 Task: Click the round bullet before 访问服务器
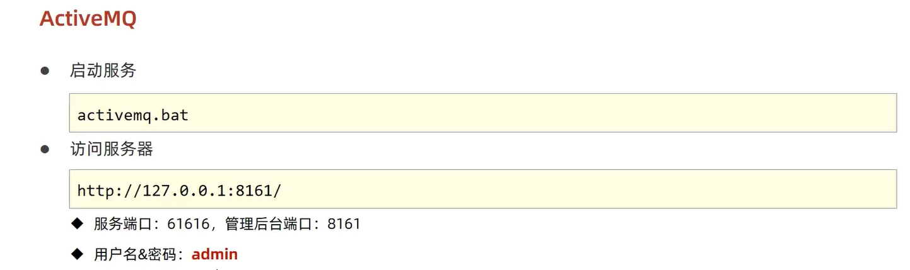click(45, 149)
